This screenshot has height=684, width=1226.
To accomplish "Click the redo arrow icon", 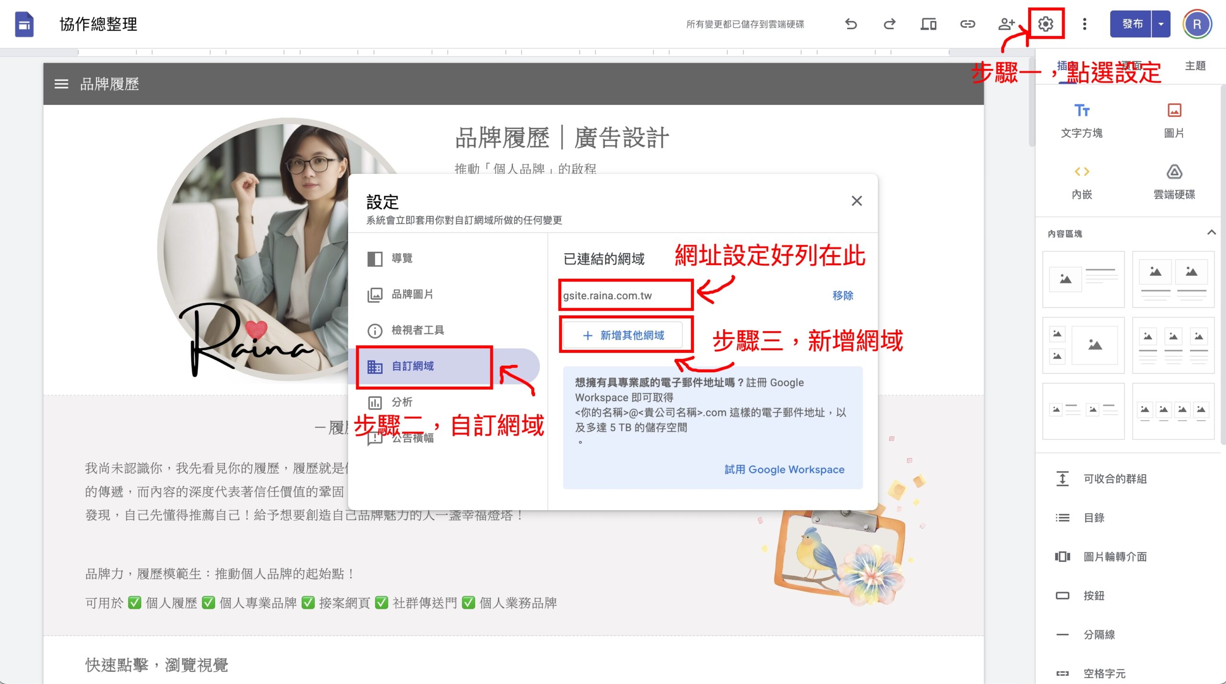I will coord(889,24).
